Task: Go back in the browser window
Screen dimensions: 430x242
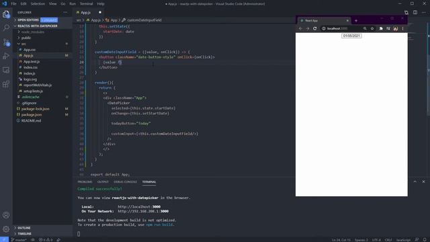Action: coord(300,28)
